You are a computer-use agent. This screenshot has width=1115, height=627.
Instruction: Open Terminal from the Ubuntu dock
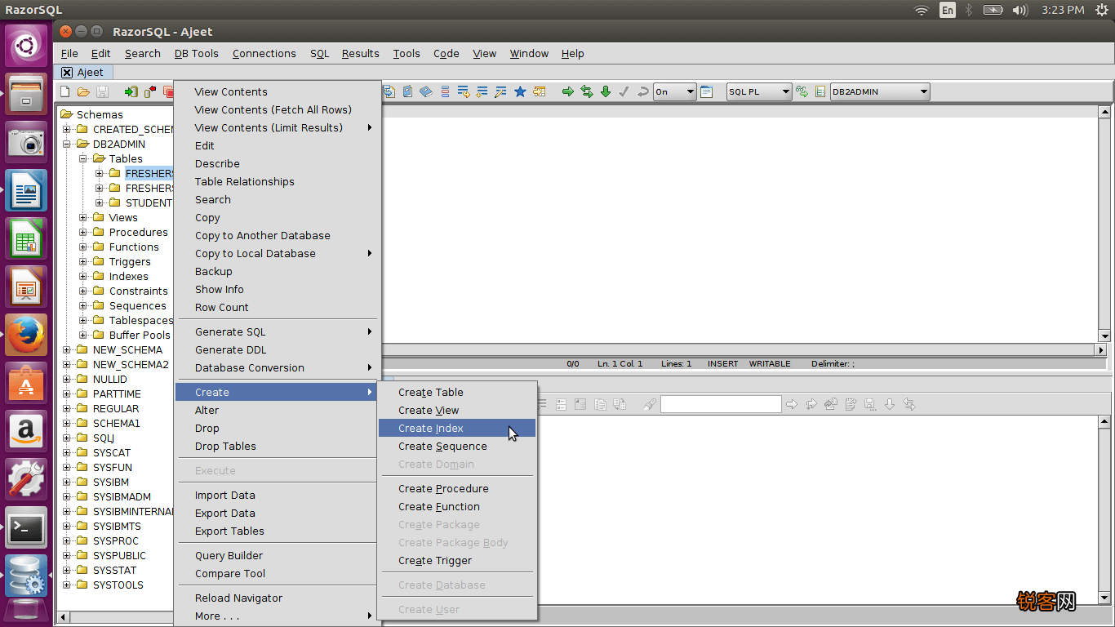tap(26, 527)
